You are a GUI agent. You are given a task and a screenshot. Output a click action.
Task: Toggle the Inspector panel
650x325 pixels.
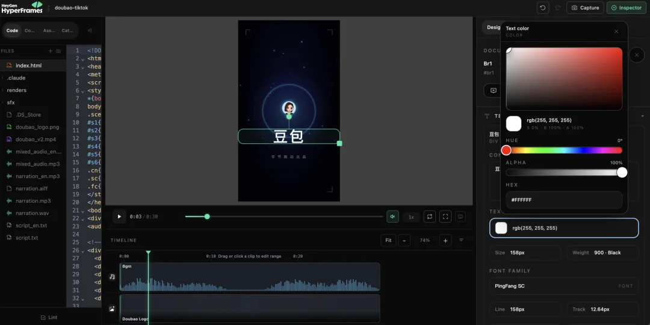coord(627,7)
